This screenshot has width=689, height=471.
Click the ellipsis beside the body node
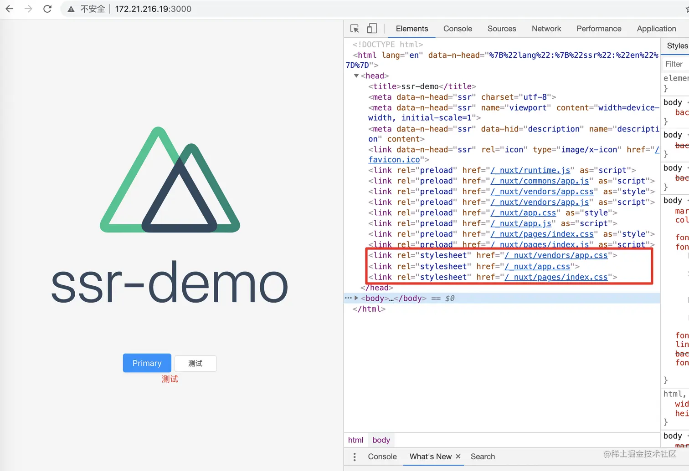(x=348, y=298)
